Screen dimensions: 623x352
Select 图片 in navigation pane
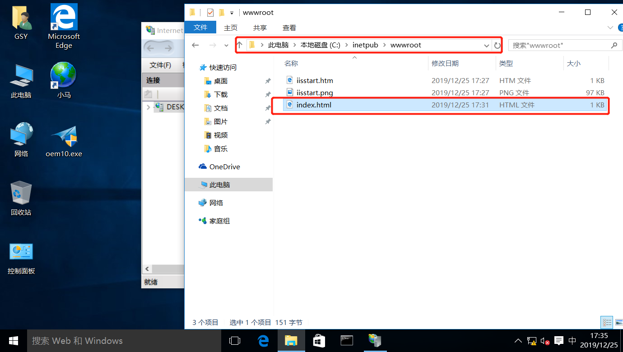[221, 121]
